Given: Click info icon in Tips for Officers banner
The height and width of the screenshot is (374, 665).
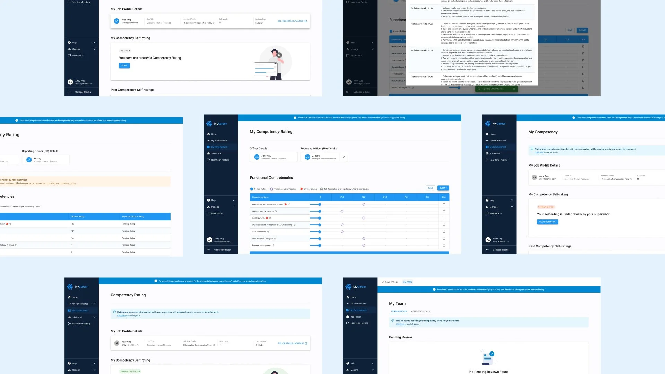Looking at the screenshot, I should pos(393,321).
